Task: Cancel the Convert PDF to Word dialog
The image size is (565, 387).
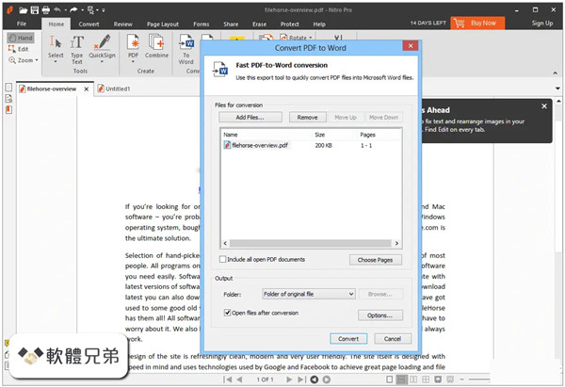Action: 393,339
